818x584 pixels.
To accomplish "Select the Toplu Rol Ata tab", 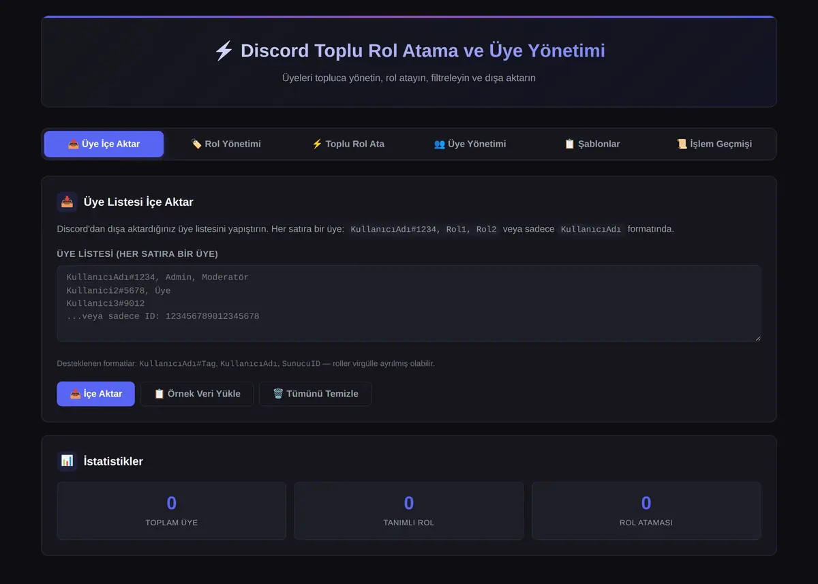I will coord(348,144).
